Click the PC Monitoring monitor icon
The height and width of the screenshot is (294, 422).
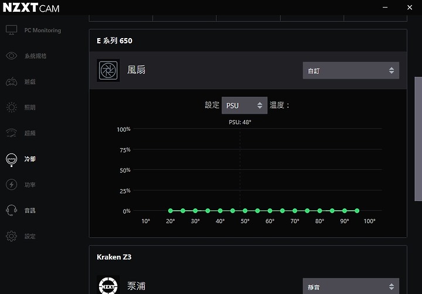click(x=11, y=30)
